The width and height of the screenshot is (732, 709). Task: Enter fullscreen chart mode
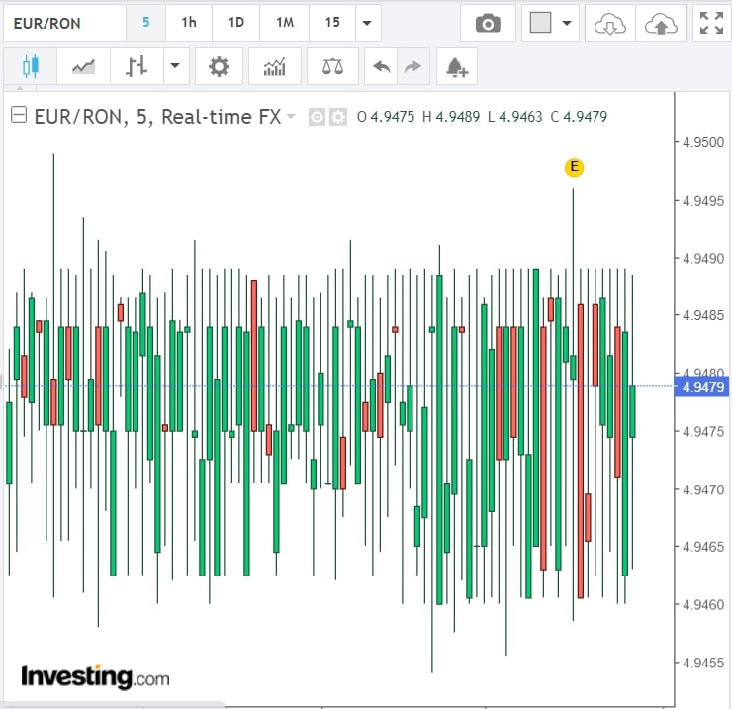710,23
